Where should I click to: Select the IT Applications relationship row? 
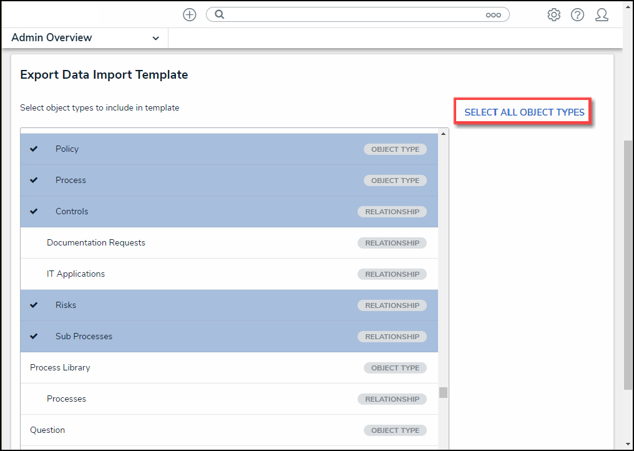[x=229, y=274]
